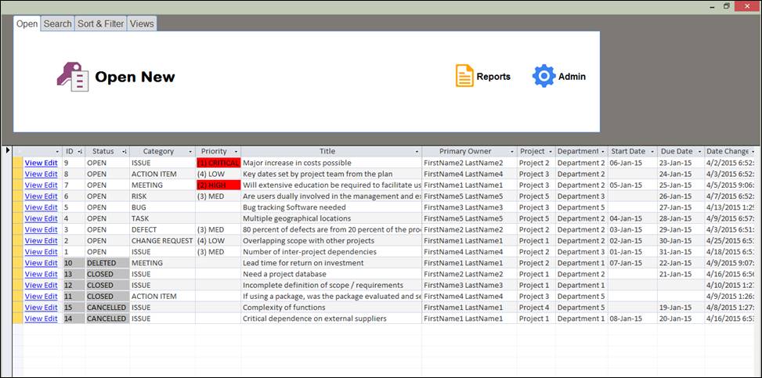Click the orange Reports document icon
The image size is (762, 378).
pos(464,76)
